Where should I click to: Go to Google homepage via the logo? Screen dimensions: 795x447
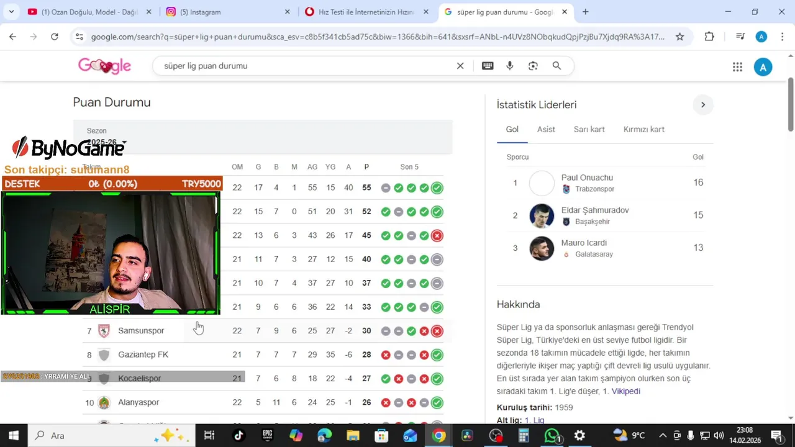(104, 66)
